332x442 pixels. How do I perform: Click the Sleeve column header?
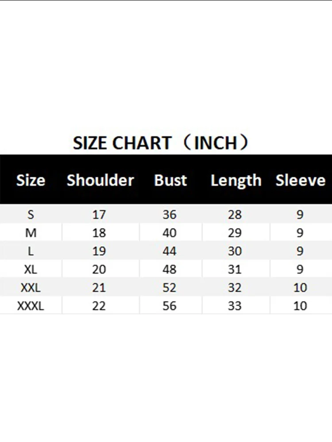[x=301, y=180]
